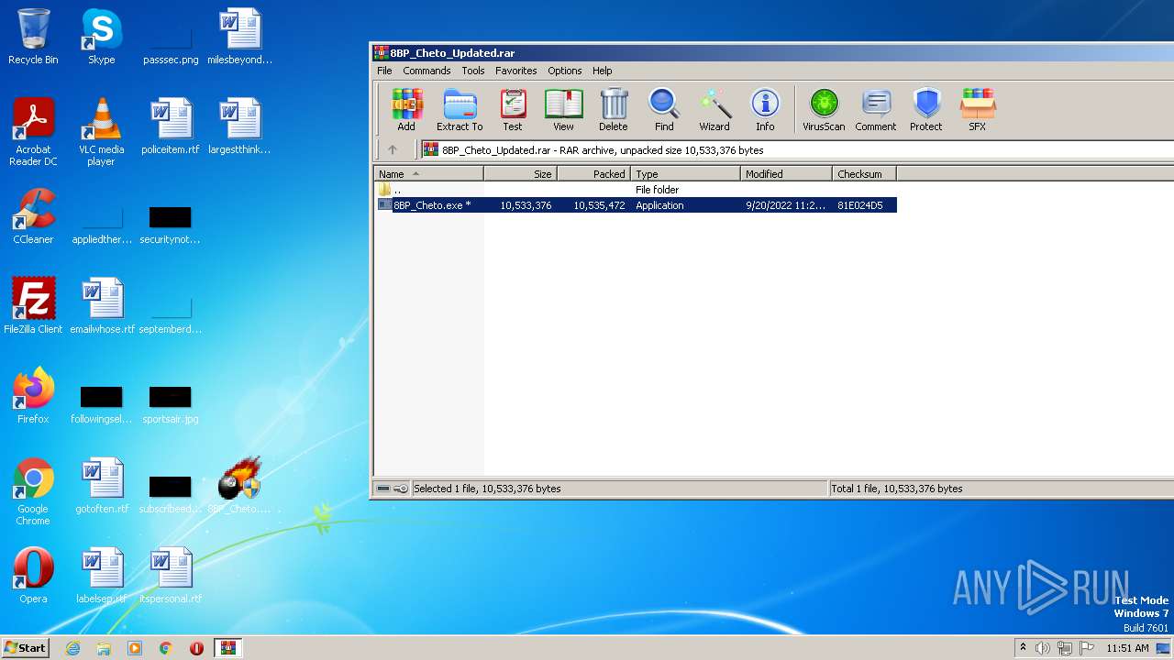Select the itspersonal.rtf desktop file

(171, 576)
